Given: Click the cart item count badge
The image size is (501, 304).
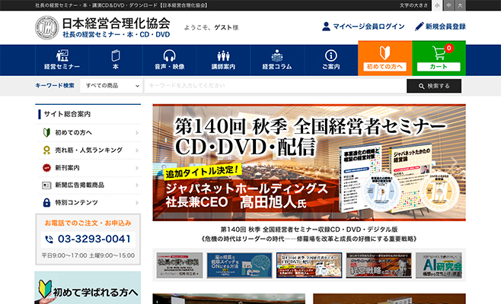Looking at the screenshot, I should pyautogui.click(x=449, y=48).
